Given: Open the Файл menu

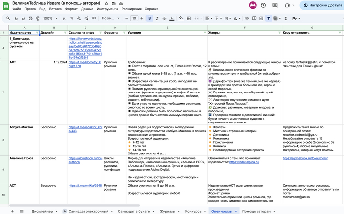Looking at the screenshot, I should point(17,9).
